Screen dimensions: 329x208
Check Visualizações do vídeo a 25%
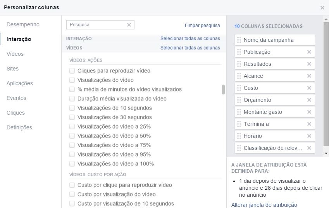72,126
